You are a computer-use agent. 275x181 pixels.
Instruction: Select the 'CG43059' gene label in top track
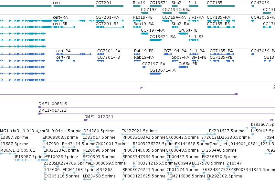pos(260,3)
